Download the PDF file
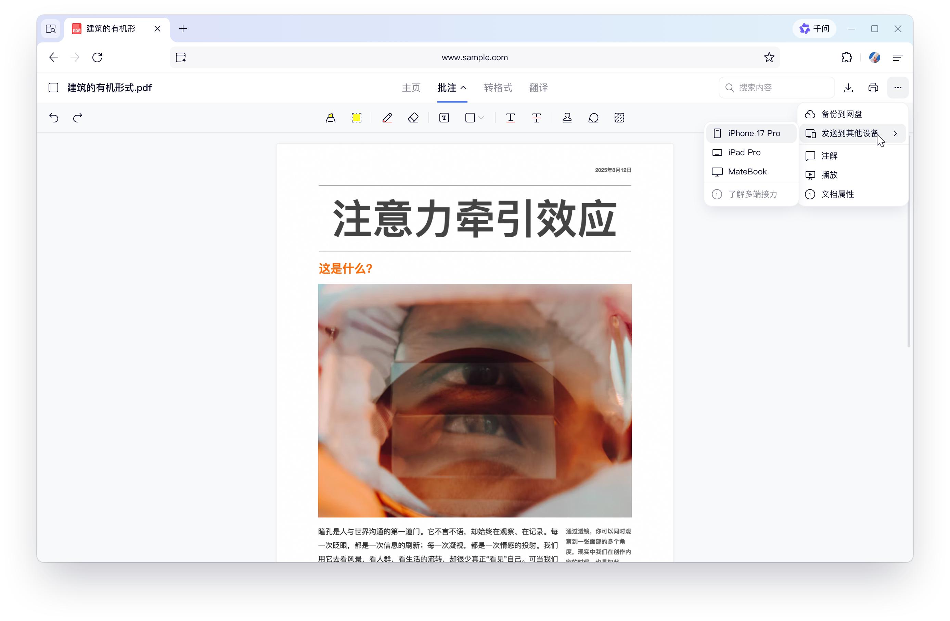Screen dimensions: 950x621 click(849, 87)
